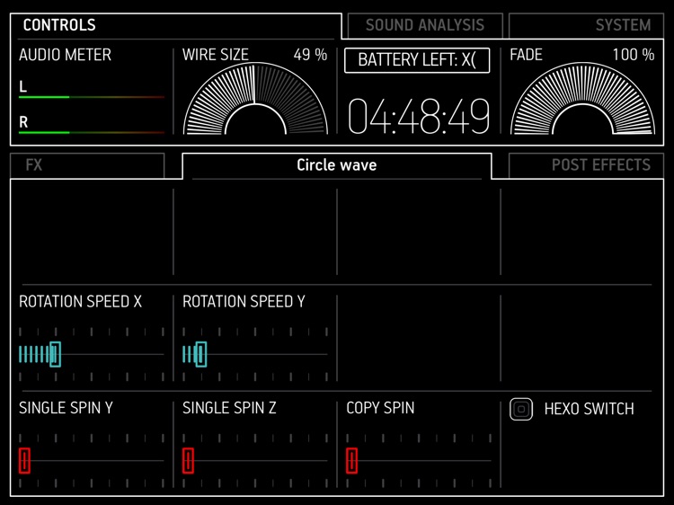Click the WIRE SIZE 49 % value
The image size is (674, 505).
[310, 55]
